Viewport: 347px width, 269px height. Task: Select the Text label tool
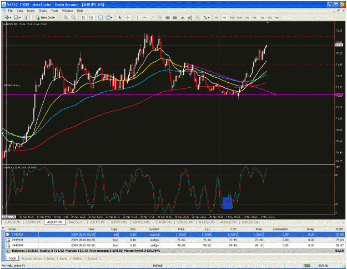159,17
